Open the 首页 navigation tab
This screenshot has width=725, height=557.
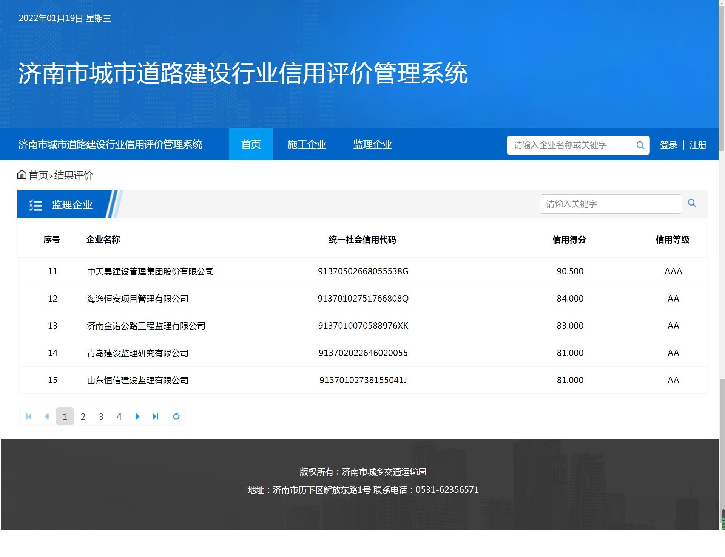[x=251, y=144]
